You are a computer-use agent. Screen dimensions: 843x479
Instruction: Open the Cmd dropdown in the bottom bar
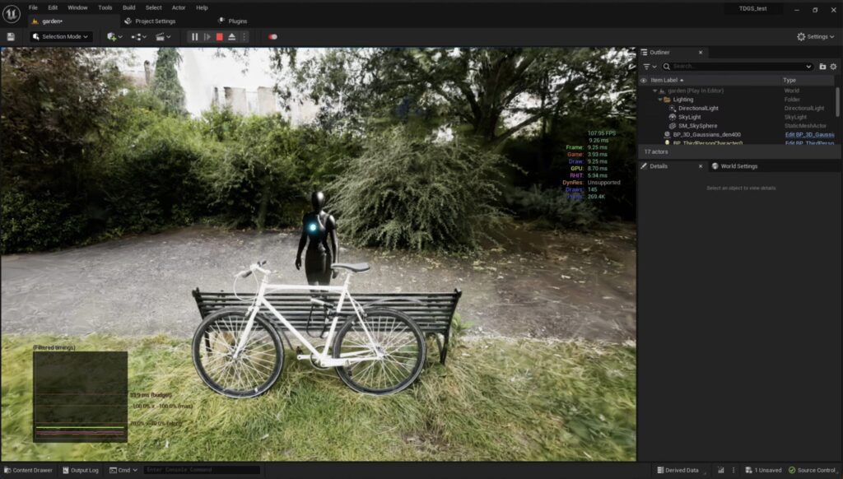tap(125, 470)
